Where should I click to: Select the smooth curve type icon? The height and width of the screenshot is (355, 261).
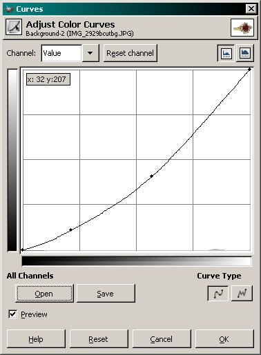[x=218, y=293]
